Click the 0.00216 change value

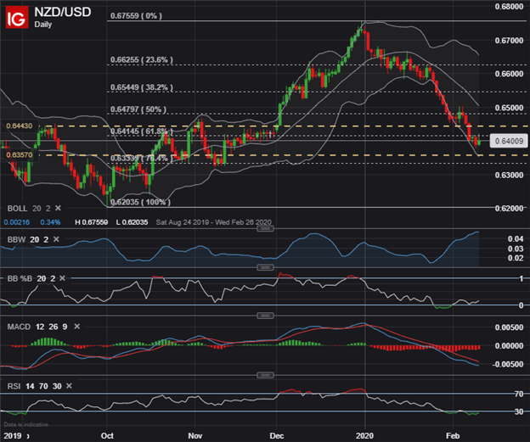tap(17, 222)
